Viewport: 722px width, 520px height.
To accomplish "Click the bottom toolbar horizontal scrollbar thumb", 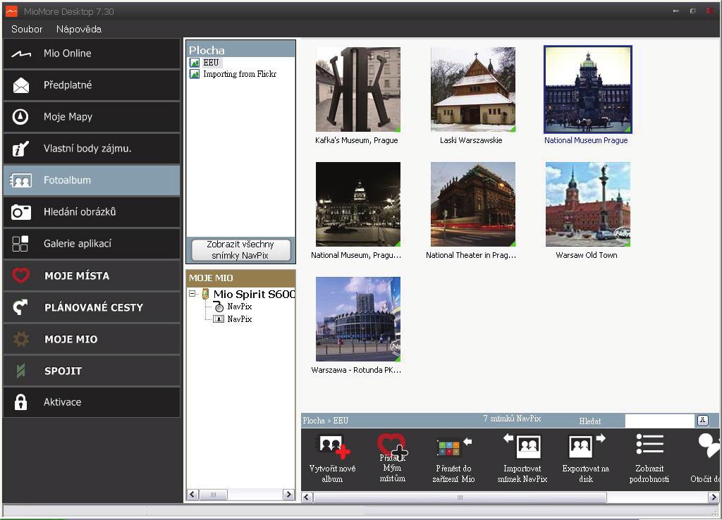I will (460, 497).
